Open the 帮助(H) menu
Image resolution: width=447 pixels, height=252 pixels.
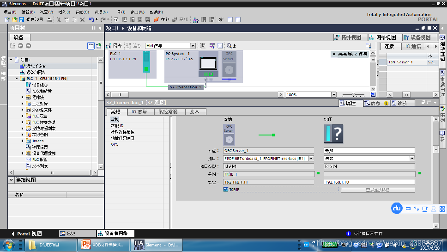(156, 12)
